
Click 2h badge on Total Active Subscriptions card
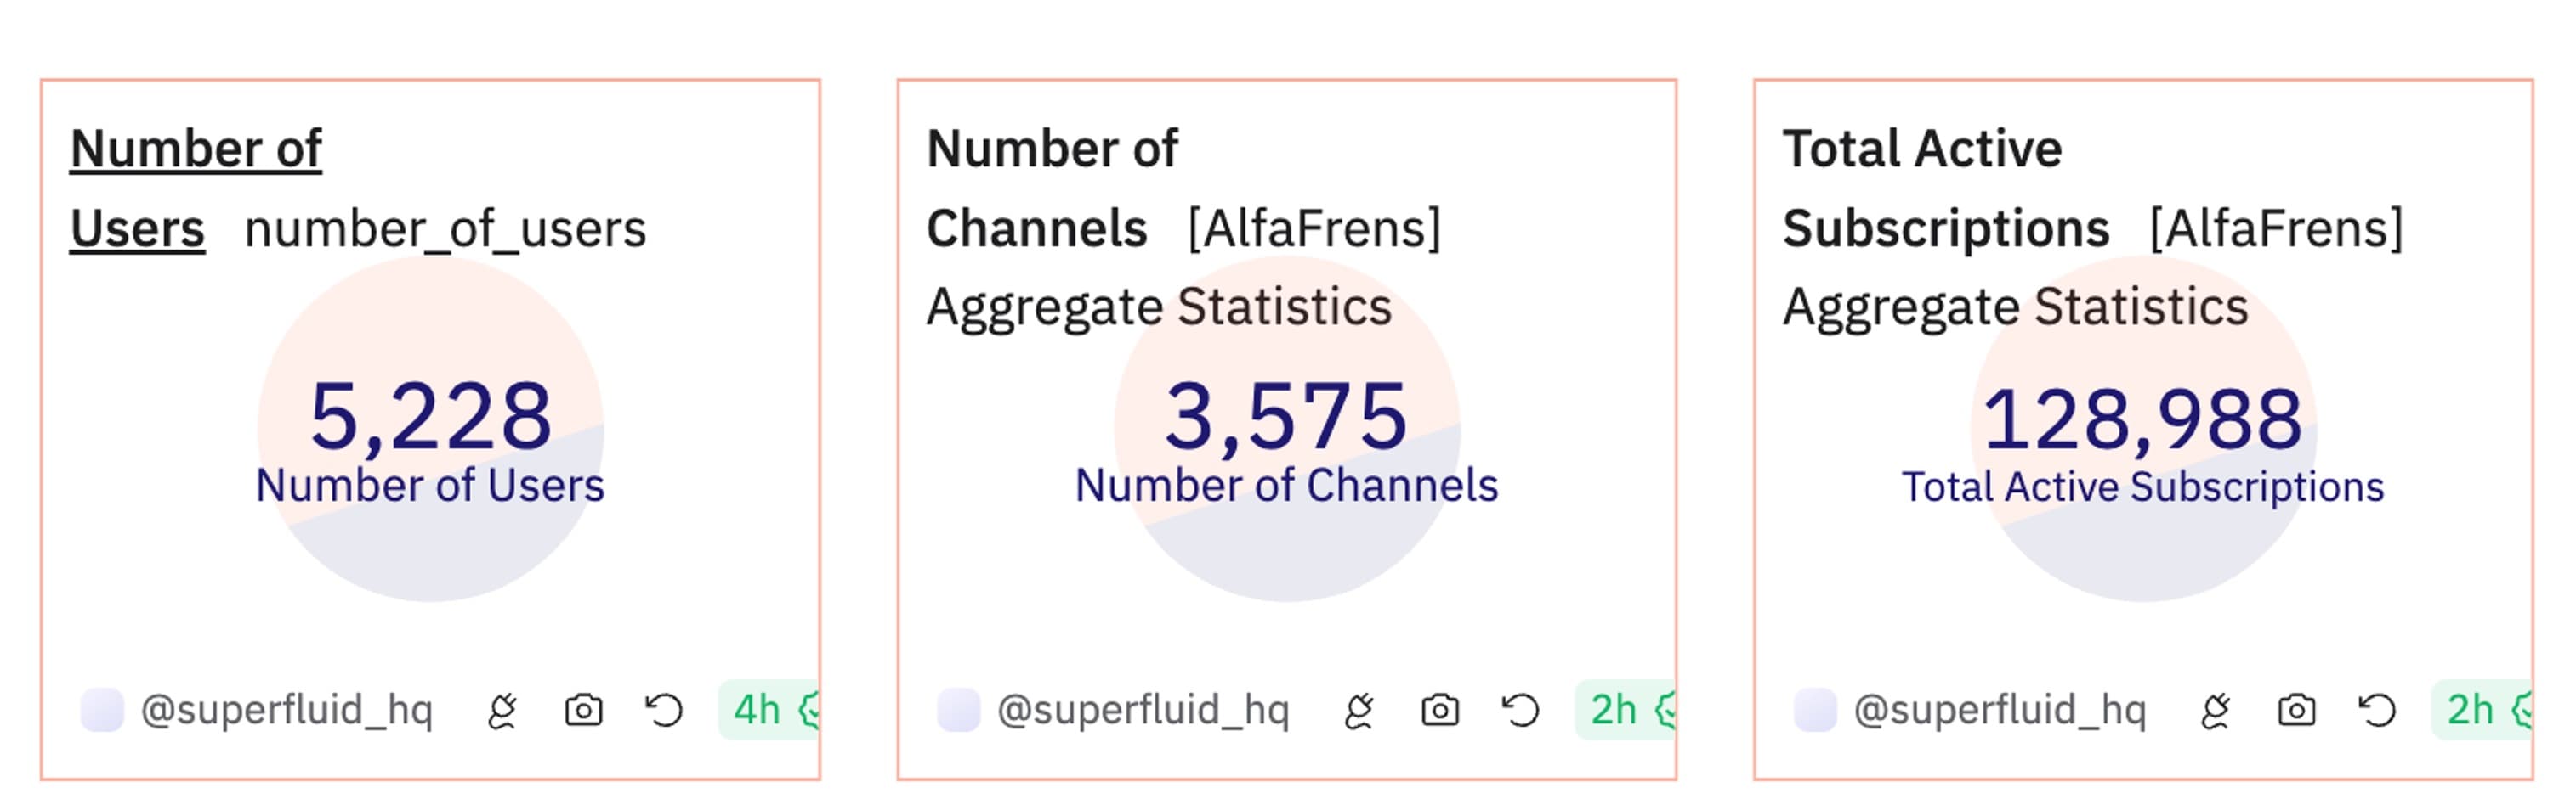[x=2481, y=710]
